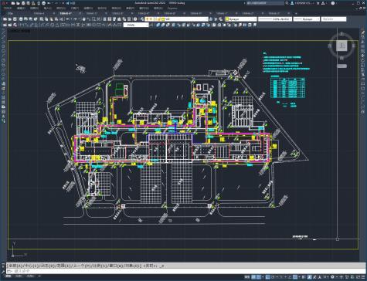The width and height of the screenshot is (367, 281).
Task: Click the command line customize wrench icon
Action: (x=3, y=271)
